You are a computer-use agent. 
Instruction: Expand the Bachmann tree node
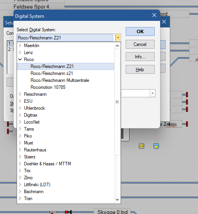pos(20,192)
